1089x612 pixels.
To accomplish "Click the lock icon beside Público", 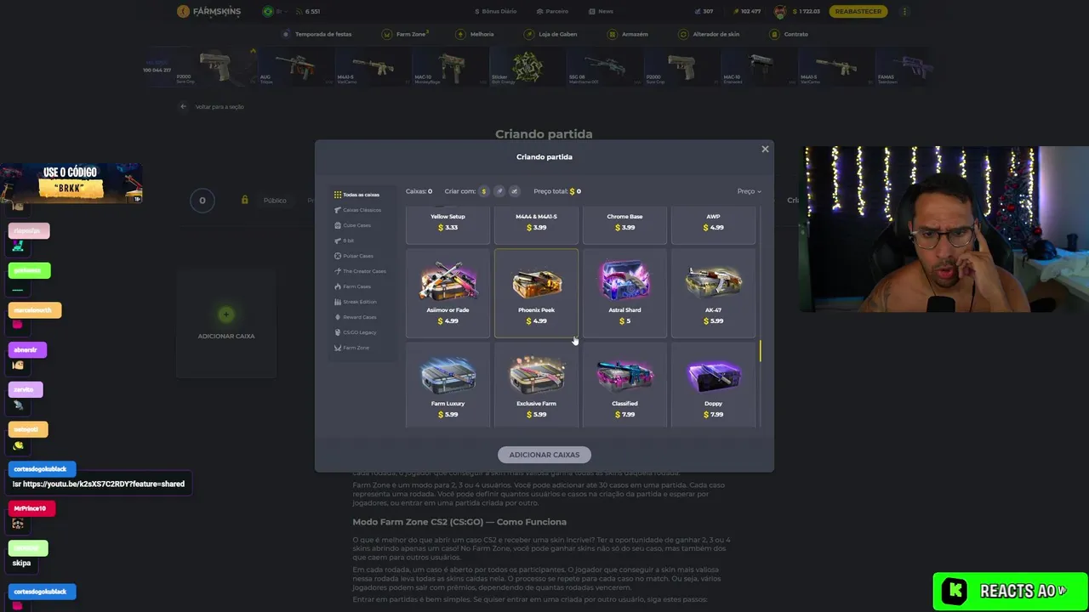I will [x=244, y=200].
